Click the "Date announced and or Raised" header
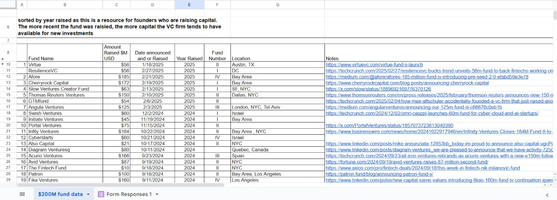 click(153, 53)
